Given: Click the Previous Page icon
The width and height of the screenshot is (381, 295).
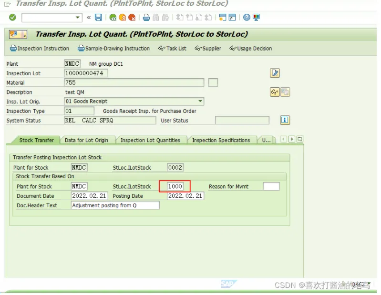Looking at the screenshot, I should (x=189, y=18).
